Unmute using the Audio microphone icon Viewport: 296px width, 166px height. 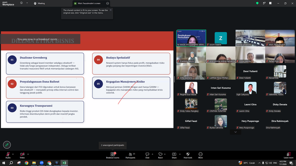point(8,154)
